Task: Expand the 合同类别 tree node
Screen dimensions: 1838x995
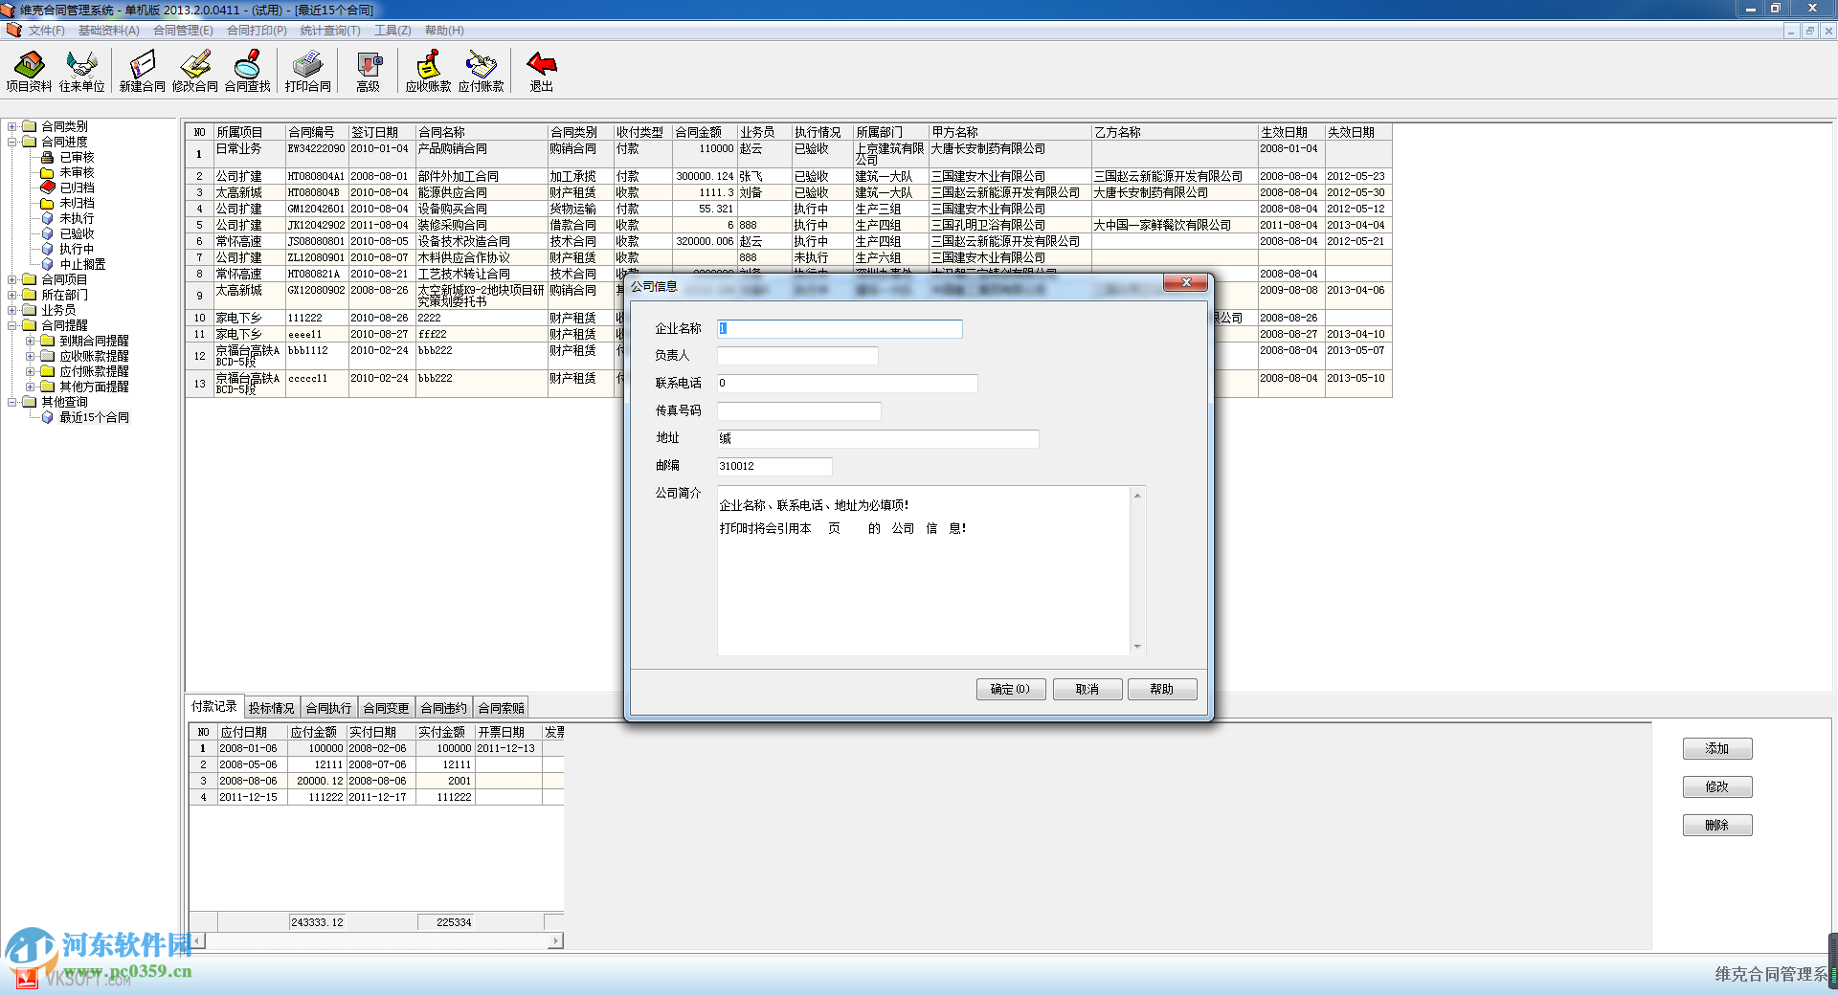Action: [x=12, y=126]
